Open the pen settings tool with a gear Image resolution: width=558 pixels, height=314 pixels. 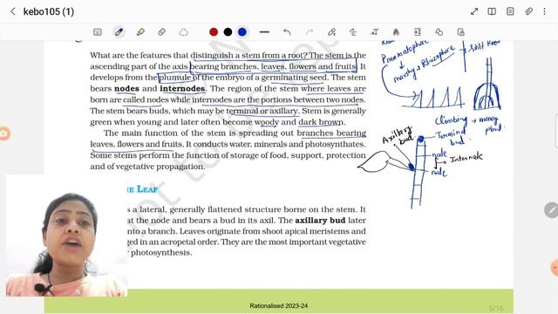pos(331,32)
